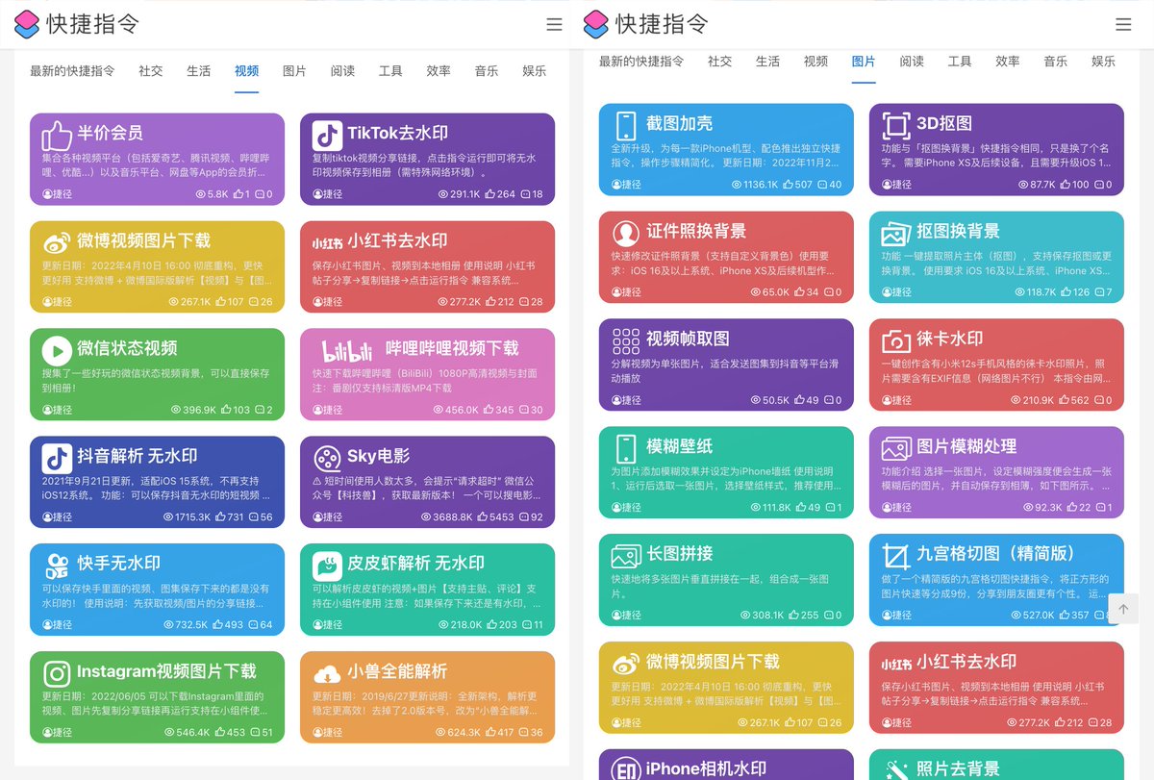This screenshot has height=780, width=1154.
Task: Select the 最新的快捷指令 tab in the left pane
Action: coord(72,71)
